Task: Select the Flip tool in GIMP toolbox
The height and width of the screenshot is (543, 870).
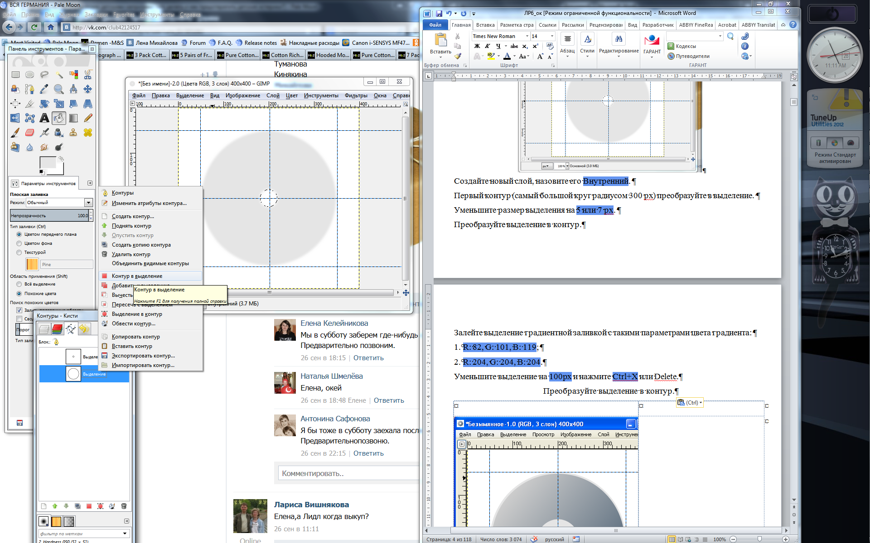Action: click(15, 118)
